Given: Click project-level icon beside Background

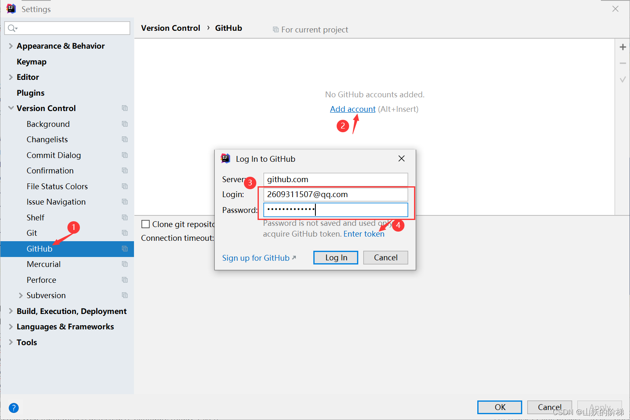Looking at the screenshot, I should coord(124,124).
